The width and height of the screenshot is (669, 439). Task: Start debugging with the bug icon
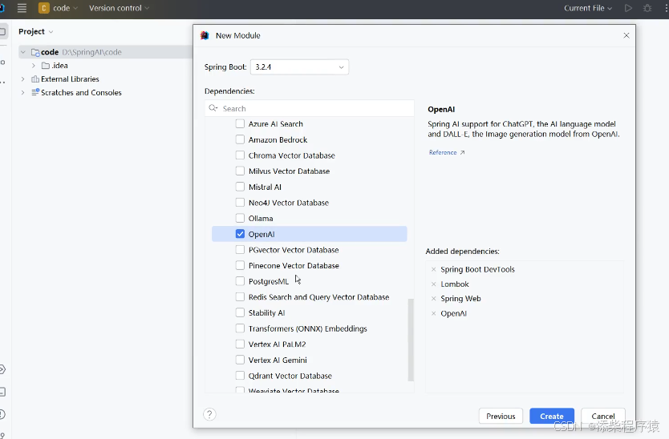point(647,8)
